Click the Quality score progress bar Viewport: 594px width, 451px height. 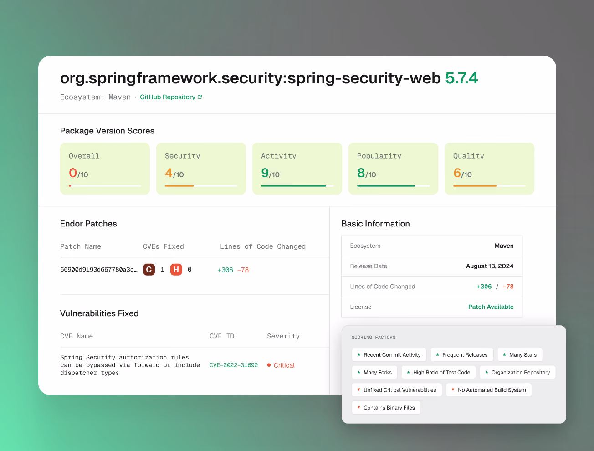[489, 186]
